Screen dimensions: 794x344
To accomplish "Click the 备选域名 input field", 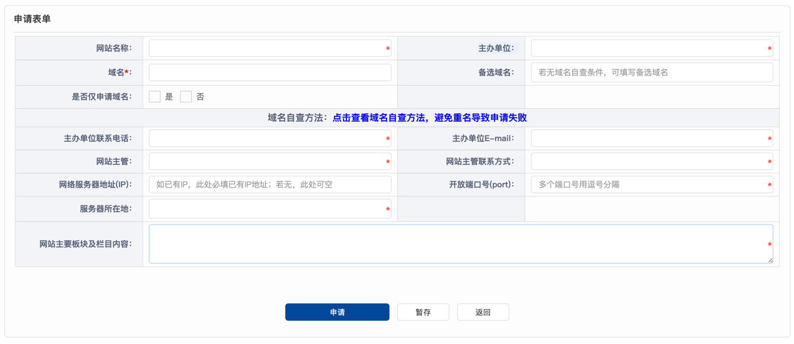I will point(651,73).
